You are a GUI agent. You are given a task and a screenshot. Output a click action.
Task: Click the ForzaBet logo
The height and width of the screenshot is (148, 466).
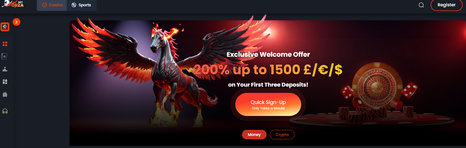tap(13, 4)
